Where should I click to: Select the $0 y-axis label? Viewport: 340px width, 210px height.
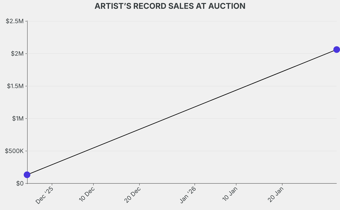tap(20, 183)
